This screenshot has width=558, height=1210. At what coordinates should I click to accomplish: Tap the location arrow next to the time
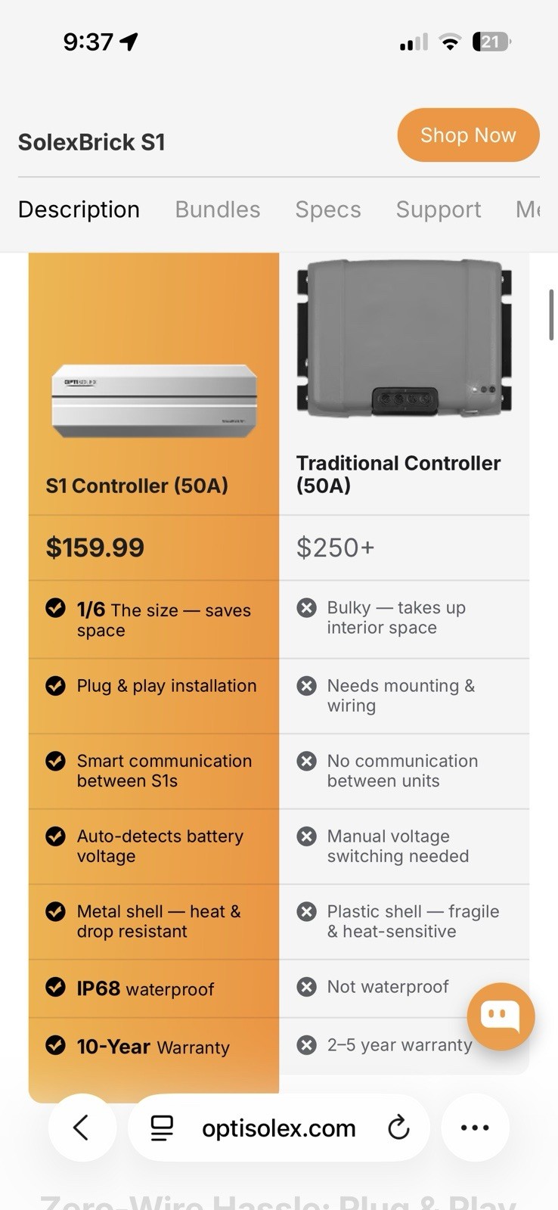point(129,42)
